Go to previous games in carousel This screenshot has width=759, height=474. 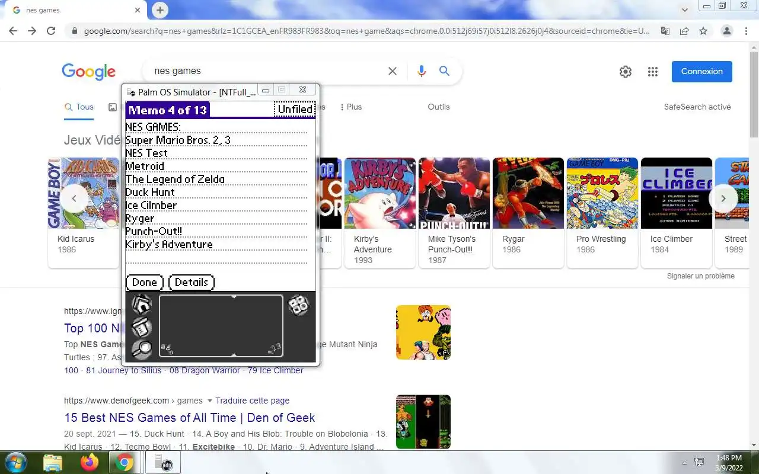[x=74, y=198]
